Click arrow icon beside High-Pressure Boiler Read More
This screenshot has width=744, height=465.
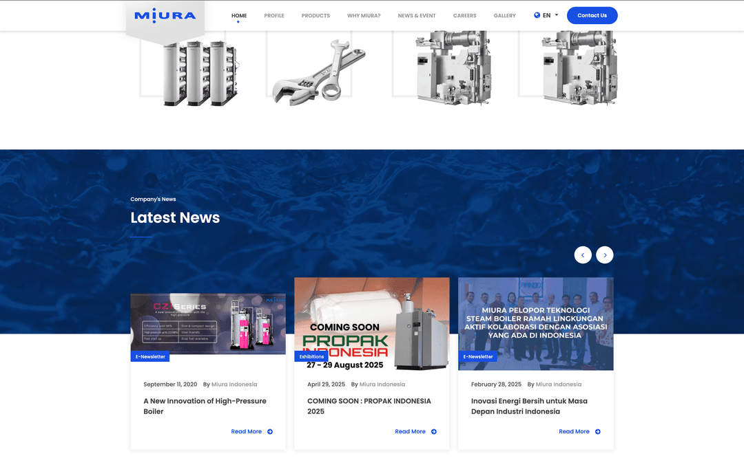[270, 432]
